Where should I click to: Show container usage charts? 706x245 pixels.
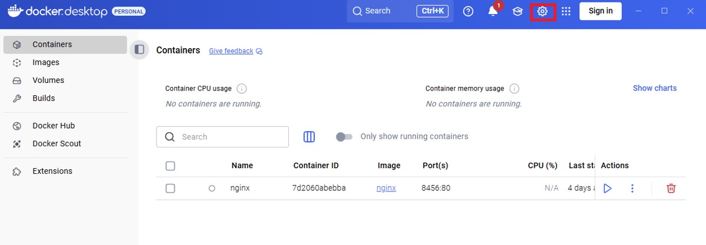click(x=654, y=88)
